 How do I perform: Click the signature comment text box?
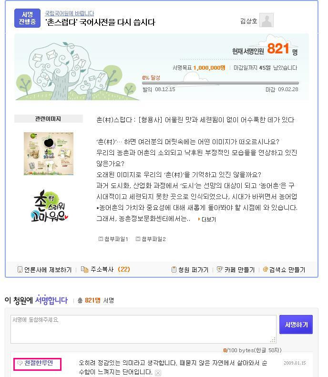143,329
